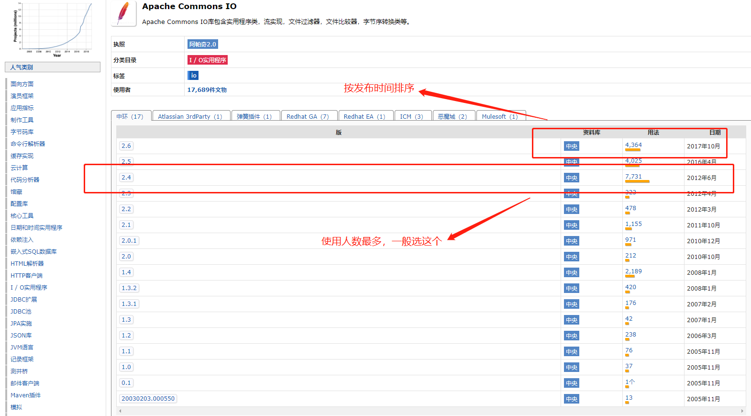Open version 2.1 link
This screenshot has height=416, width=751.
point(126,225)
